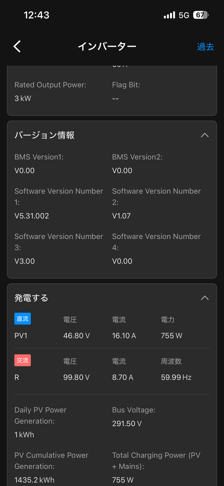
Task: Tap the blue 直流 DC badge
Action: [x=23, y=318]
